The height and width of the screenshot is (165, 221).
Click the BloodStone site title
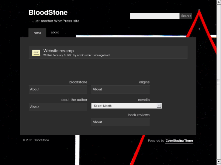(x=48, y=12)
